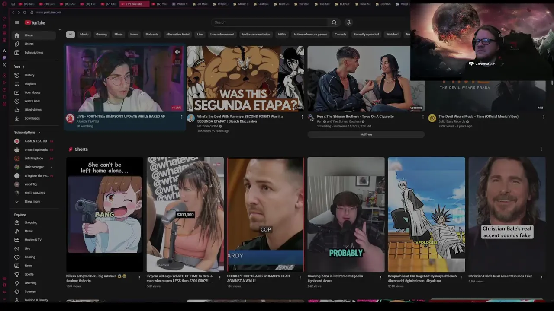The width and height of the screenshot is (554, 311).
Task: Open NOEL GAMING subscription channel
Action: 35,193
